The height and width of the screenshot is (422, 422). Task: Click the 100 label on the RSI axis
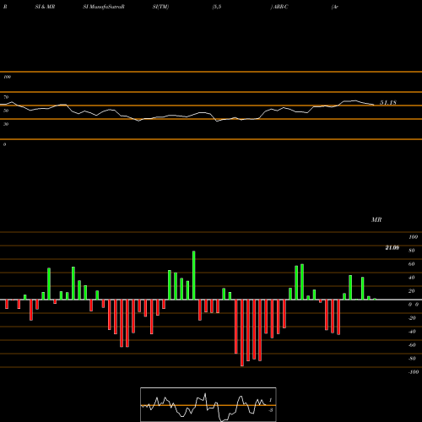[7, 77]
